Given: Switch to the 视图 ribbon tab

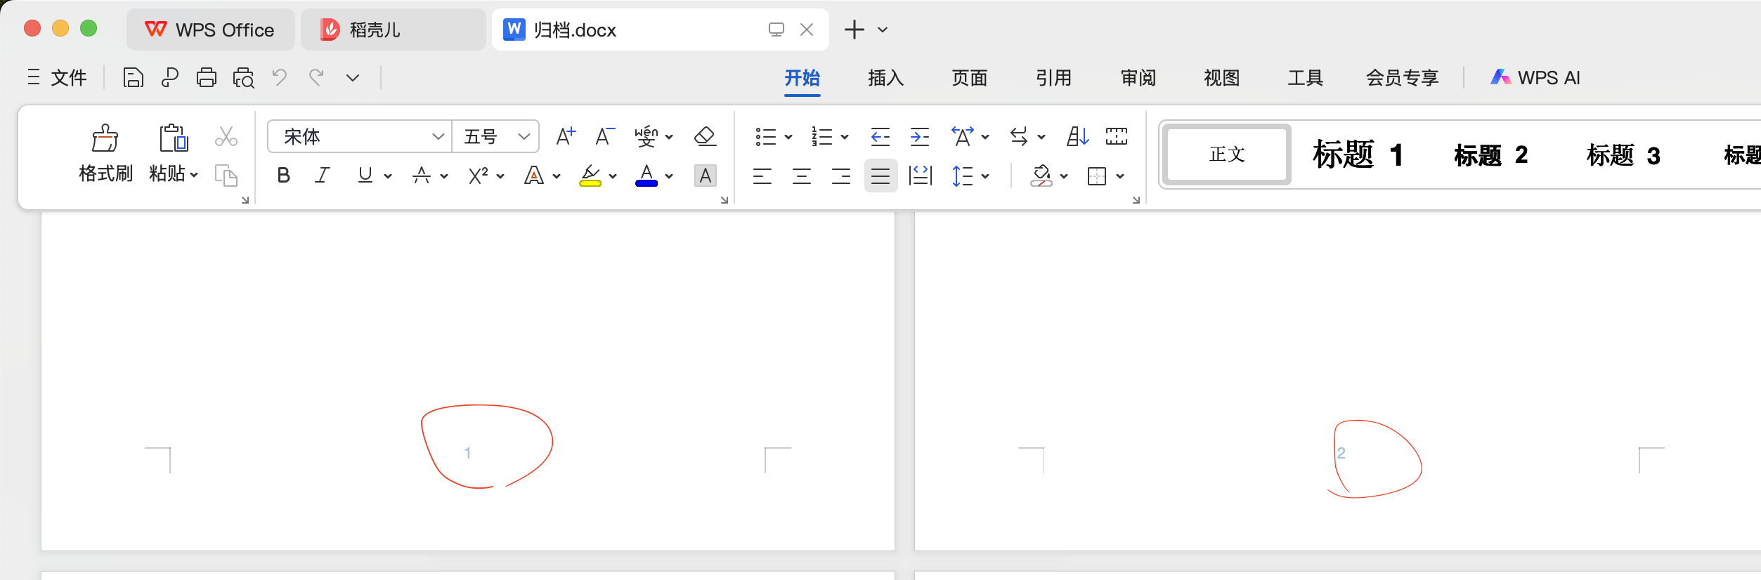Looking at the screenshot, I should click(1221, 77).
